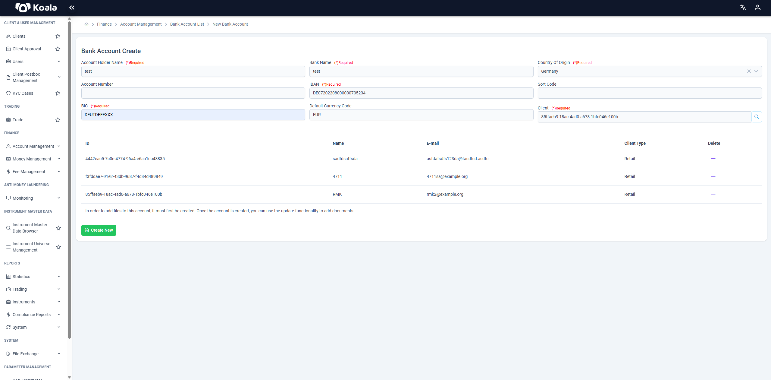
Task: Open the language translation icon
Action: [x=743, y=8]
